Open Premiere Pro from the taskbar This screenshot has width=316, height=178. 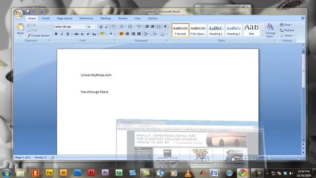[105, 173]
